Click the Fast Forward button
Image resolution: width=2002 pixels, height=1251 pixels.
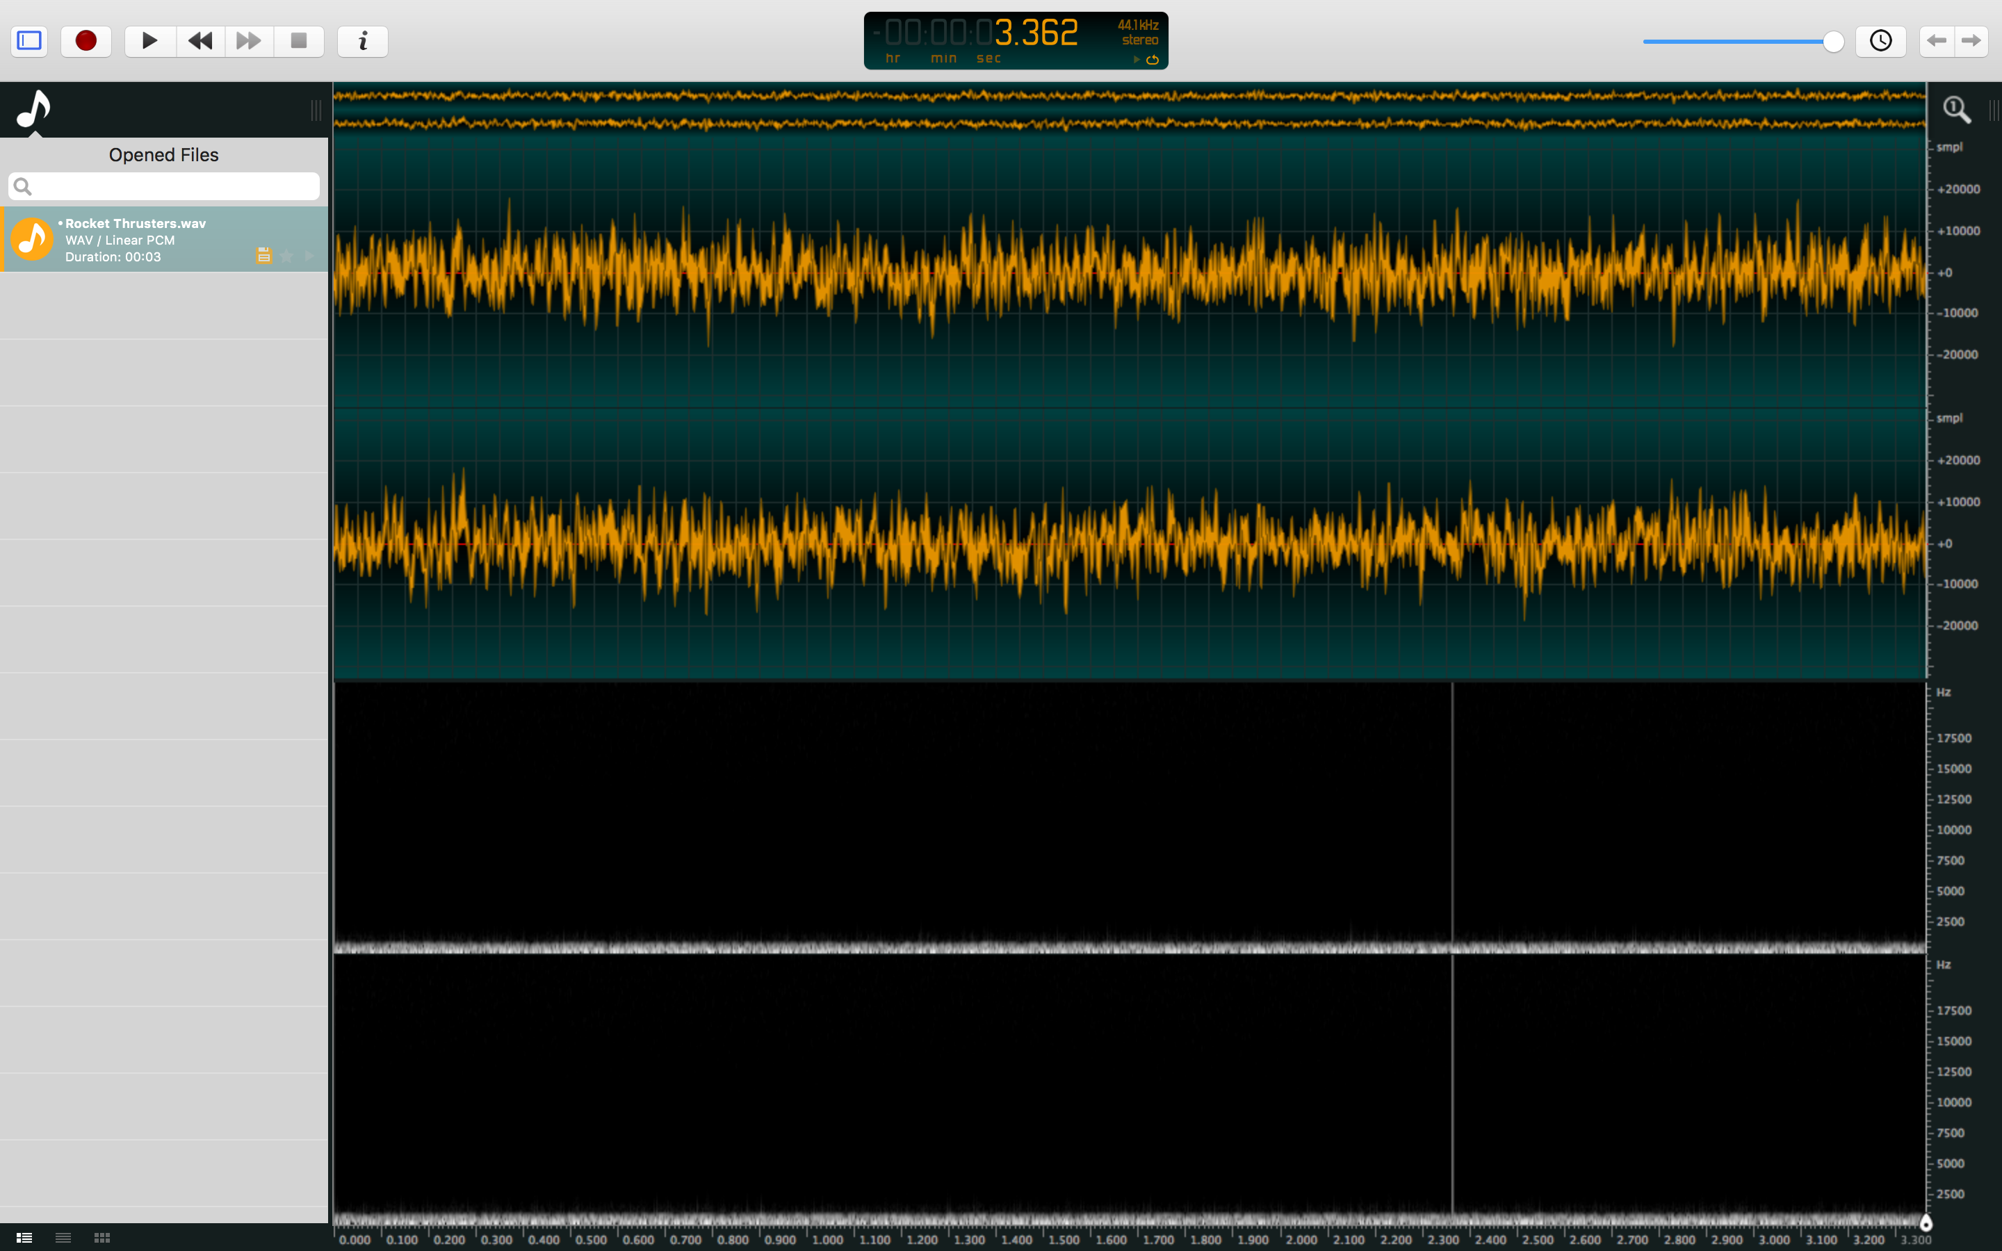pos(248,40)
